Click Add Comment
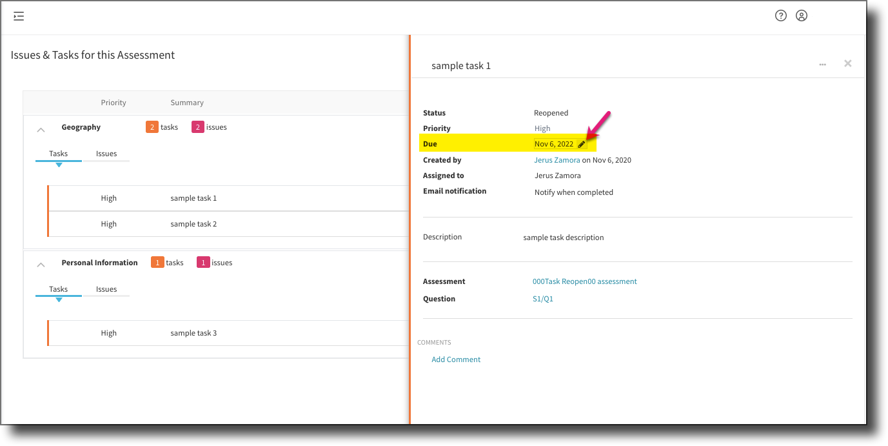888x446 pixels. [456, 360]
